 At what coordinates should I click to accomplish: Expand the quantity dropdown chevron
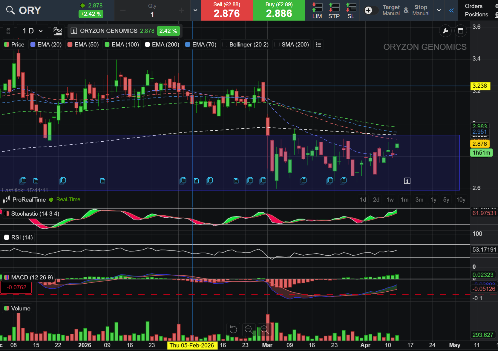[195, 10]
